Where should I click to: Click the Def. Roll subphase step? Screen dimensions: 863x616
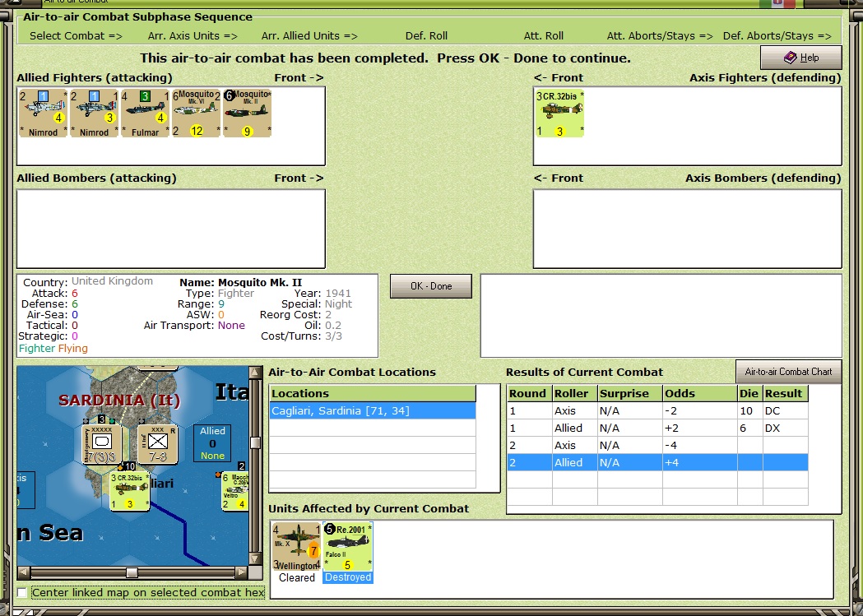[426, 35]
